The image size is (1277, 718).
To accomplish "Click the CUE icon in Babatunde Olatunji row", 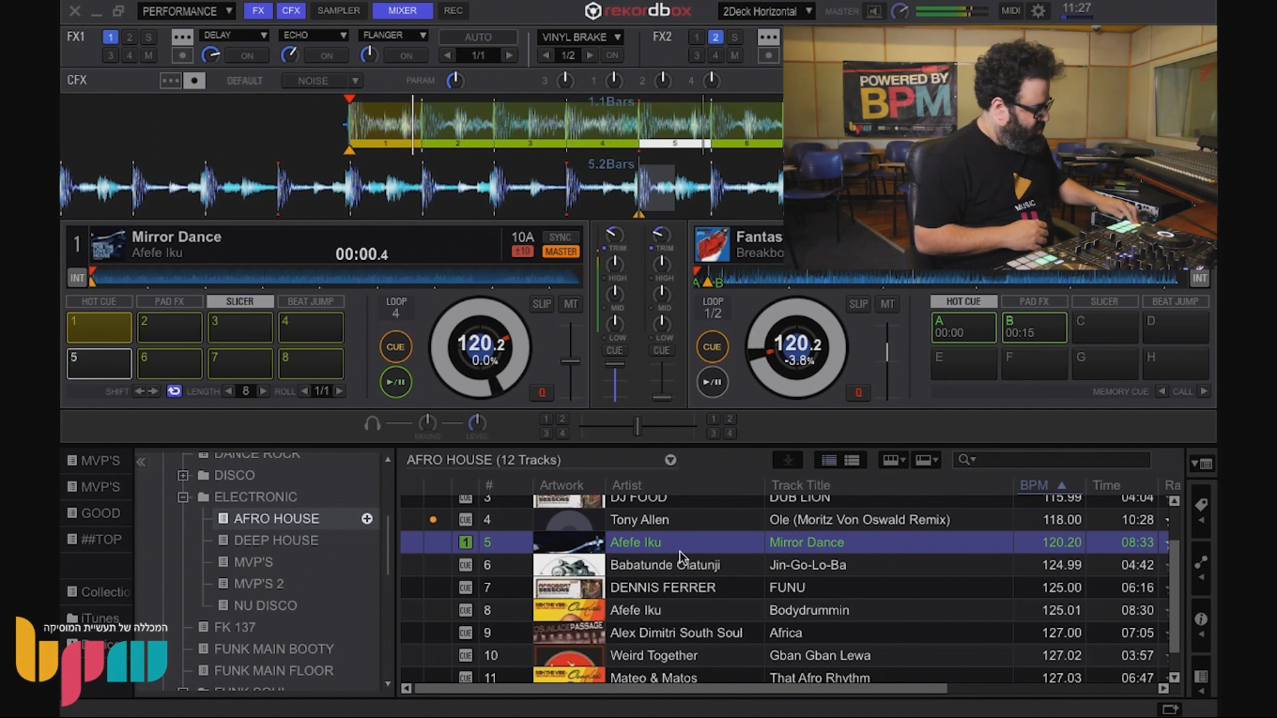I will coord(465,565).
